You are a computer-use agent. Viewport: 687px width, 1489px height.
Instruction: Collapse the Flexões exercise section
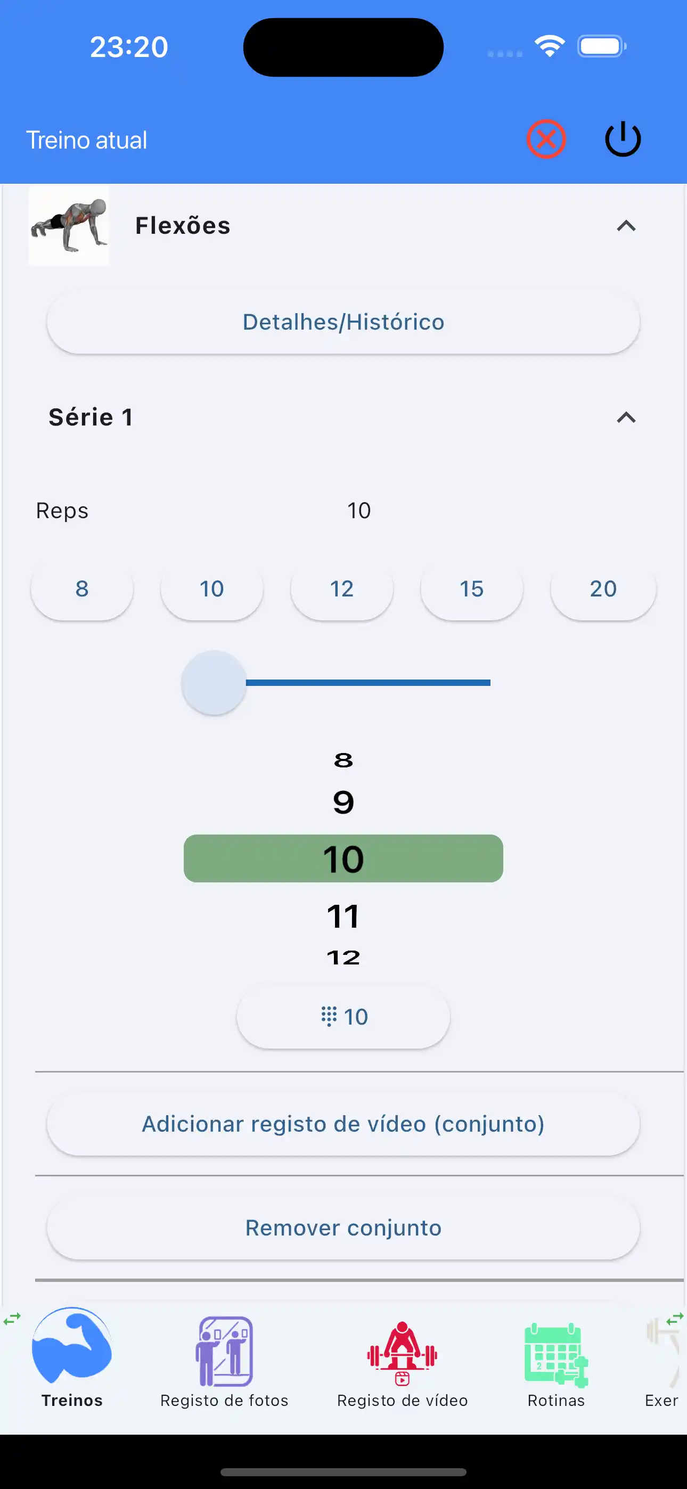(x=626, y=226)
